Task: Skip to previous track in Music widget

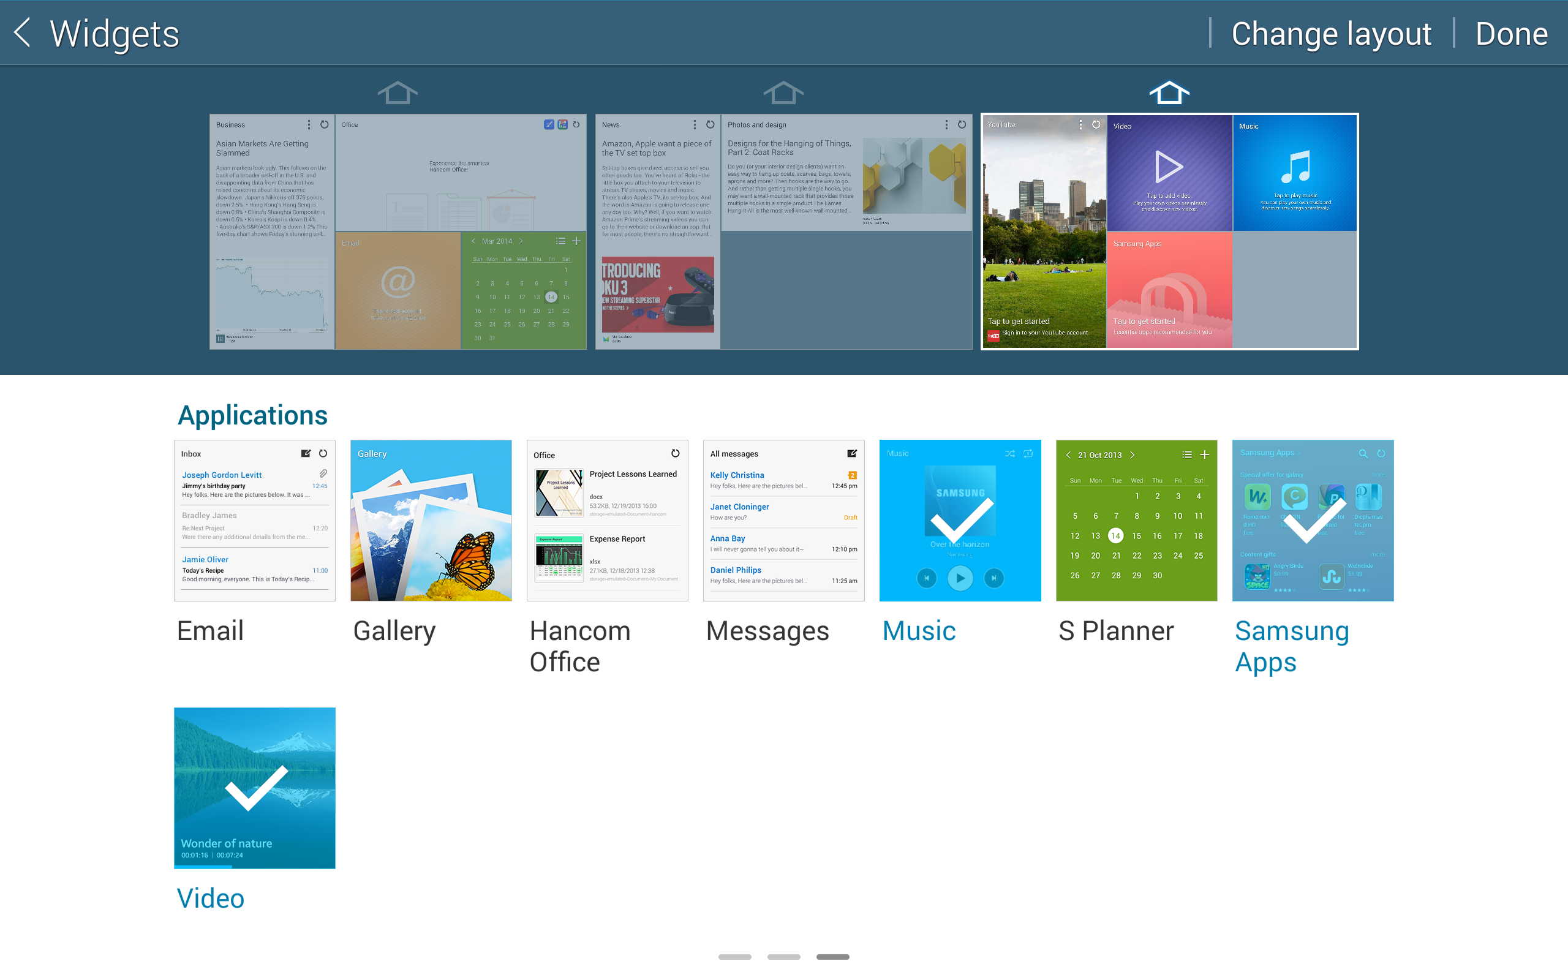Action: point(927,578)
